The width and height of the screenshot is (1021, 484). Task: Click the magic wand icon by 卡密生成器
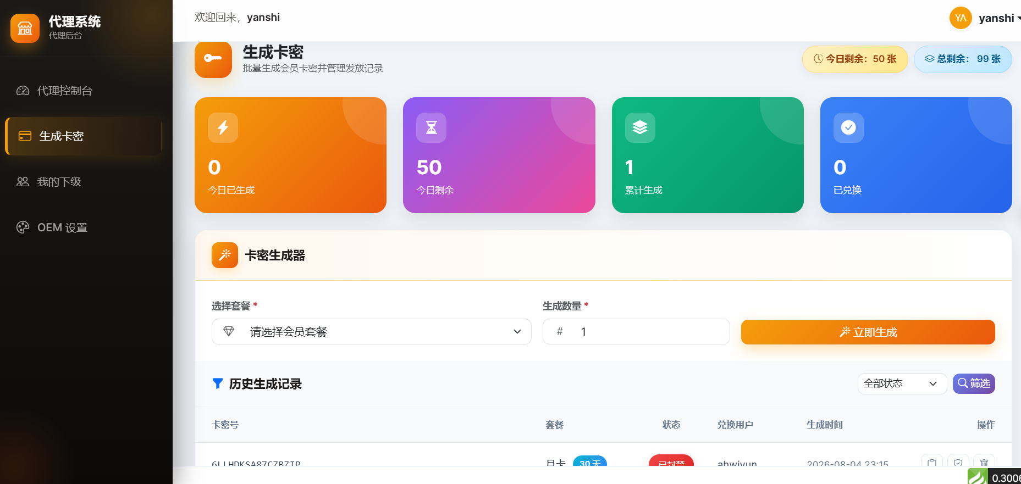point(225,255)
